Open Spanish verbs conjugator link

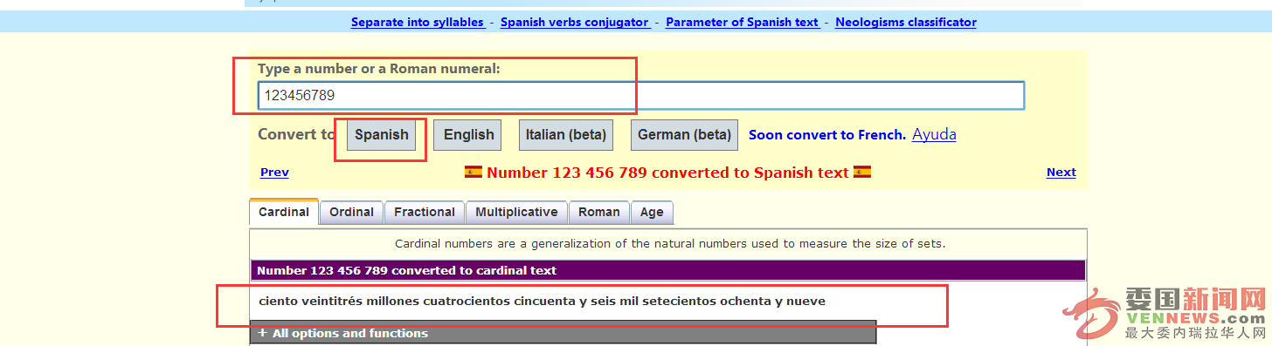[x=575, y=22]
